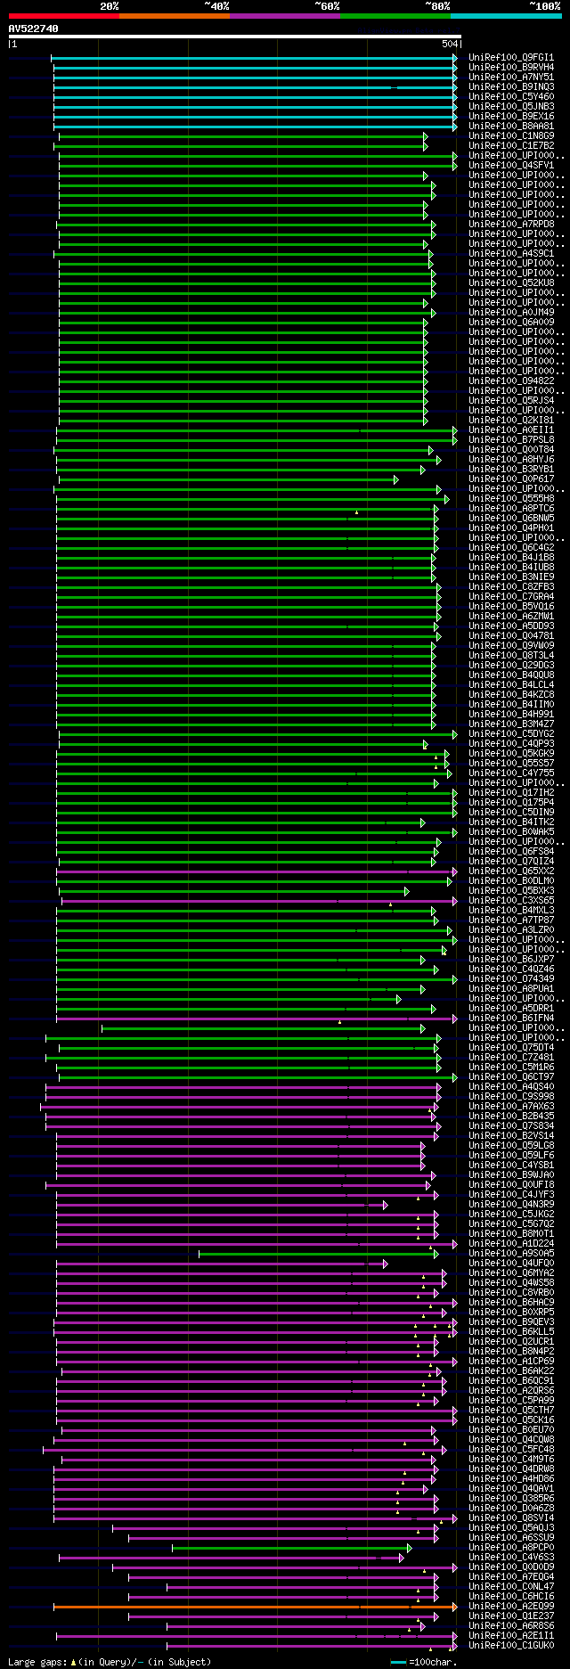Viewport: 570px width, 1669px height.
Task: Click label UniRef100_Q0P617
Action: 511,479
